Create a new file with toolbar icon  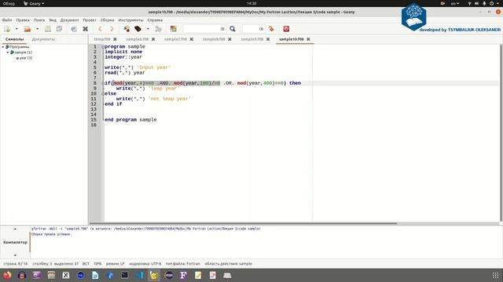(x=7, y=29)
